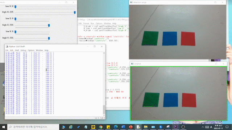Viewport: 232px width, 130px height.
Task: Click the low V slider handle
Action: (15, 32)
